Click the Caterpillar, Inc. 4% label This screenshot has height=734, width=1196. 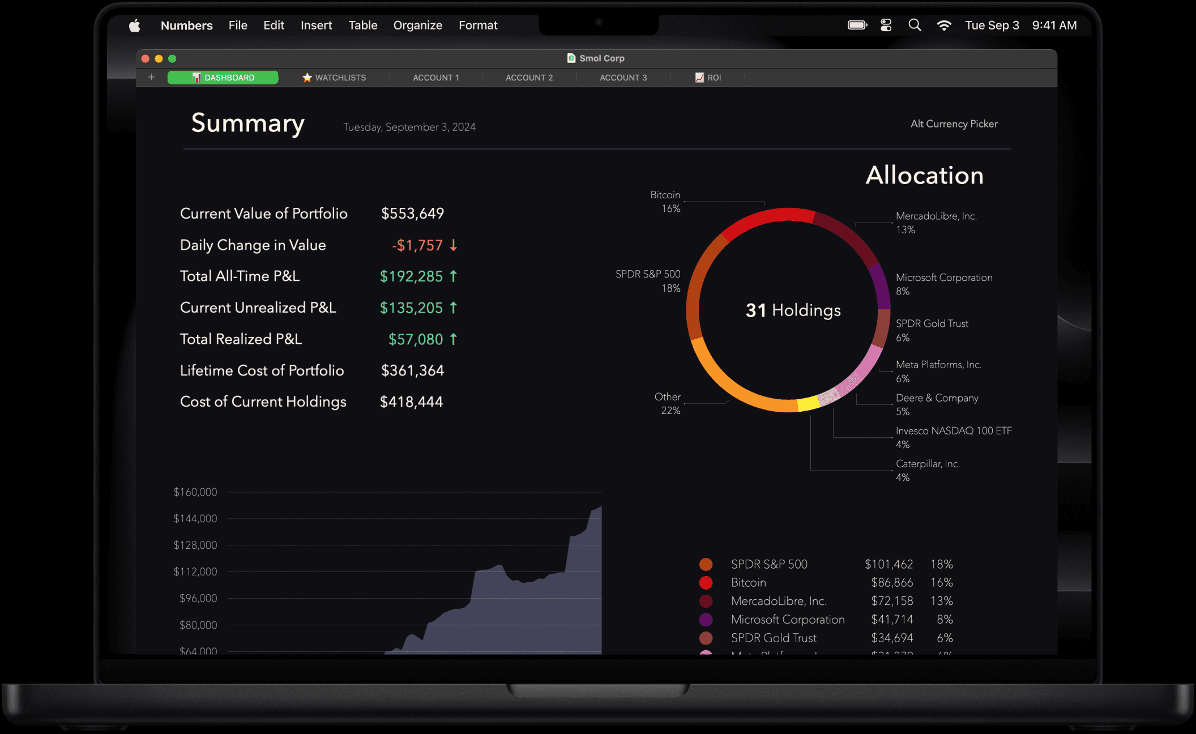point(928,470)
